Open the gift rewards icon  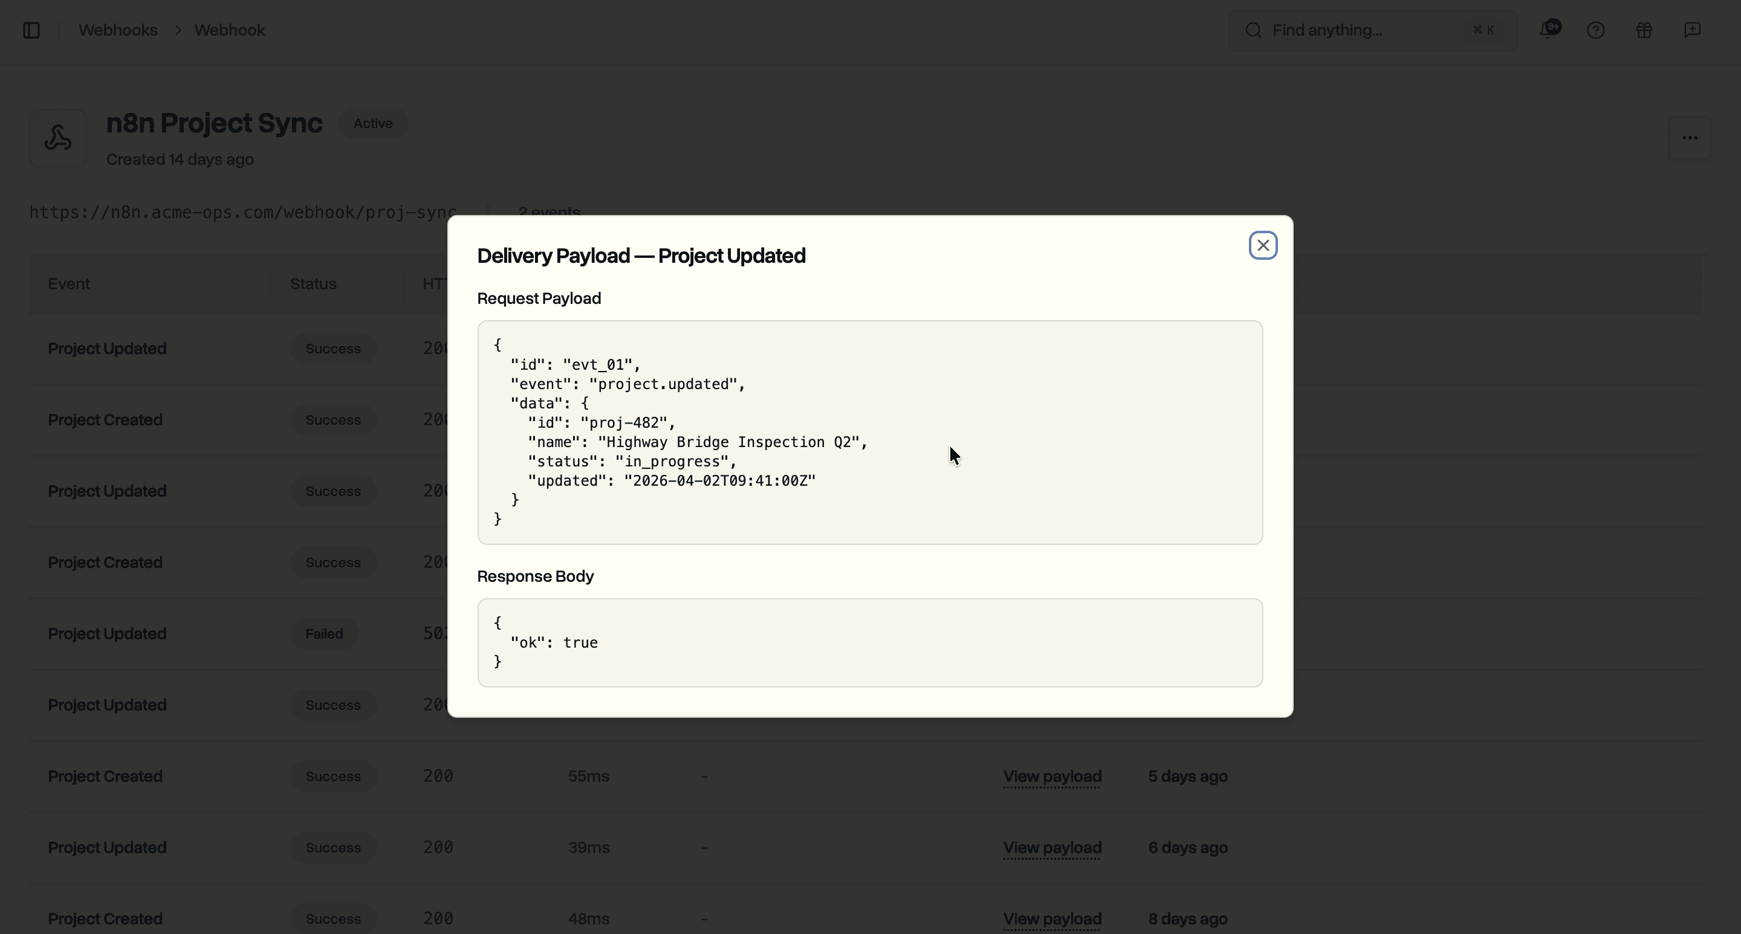tap(1644, 30)
